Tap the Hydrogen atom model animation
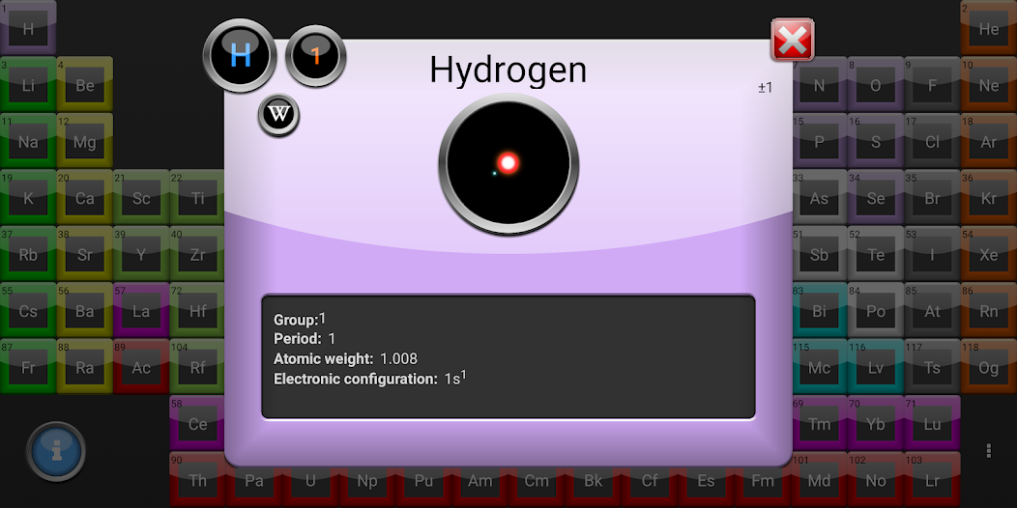The image size is (1017, 508). [508, 163]
